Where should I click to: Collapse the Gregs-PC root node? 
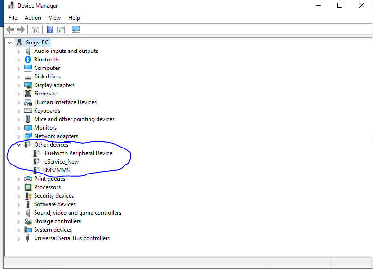[x=10, y=43]
